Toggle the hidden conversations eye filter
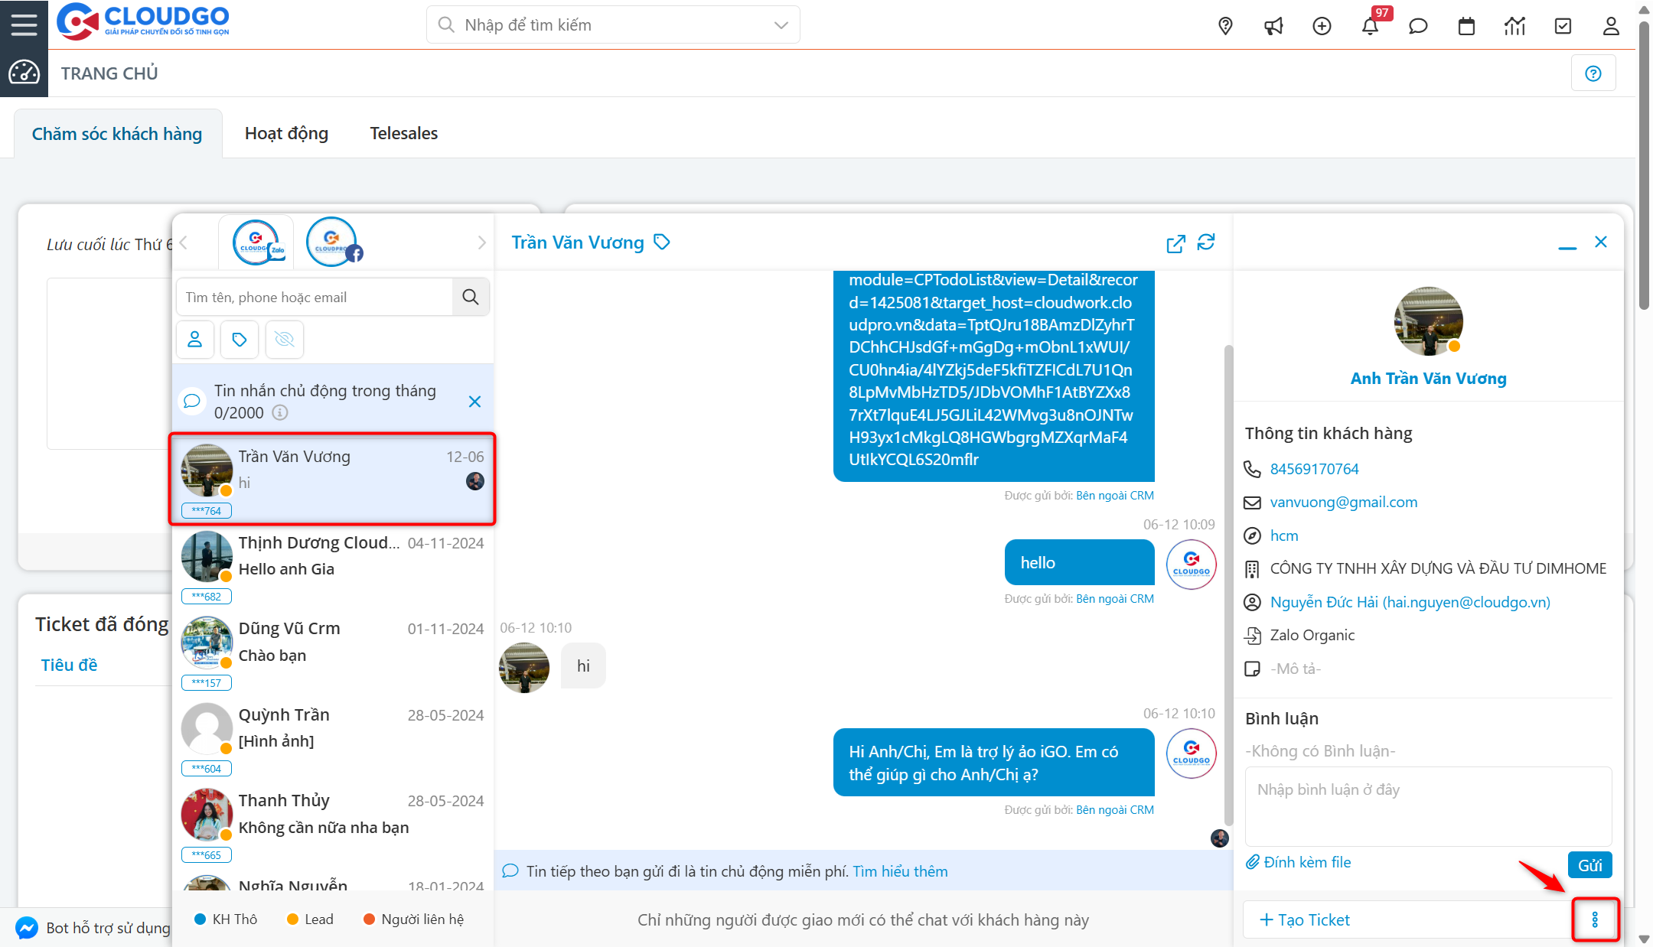Viewport: 1653px width, 947px height. (284, 339)
